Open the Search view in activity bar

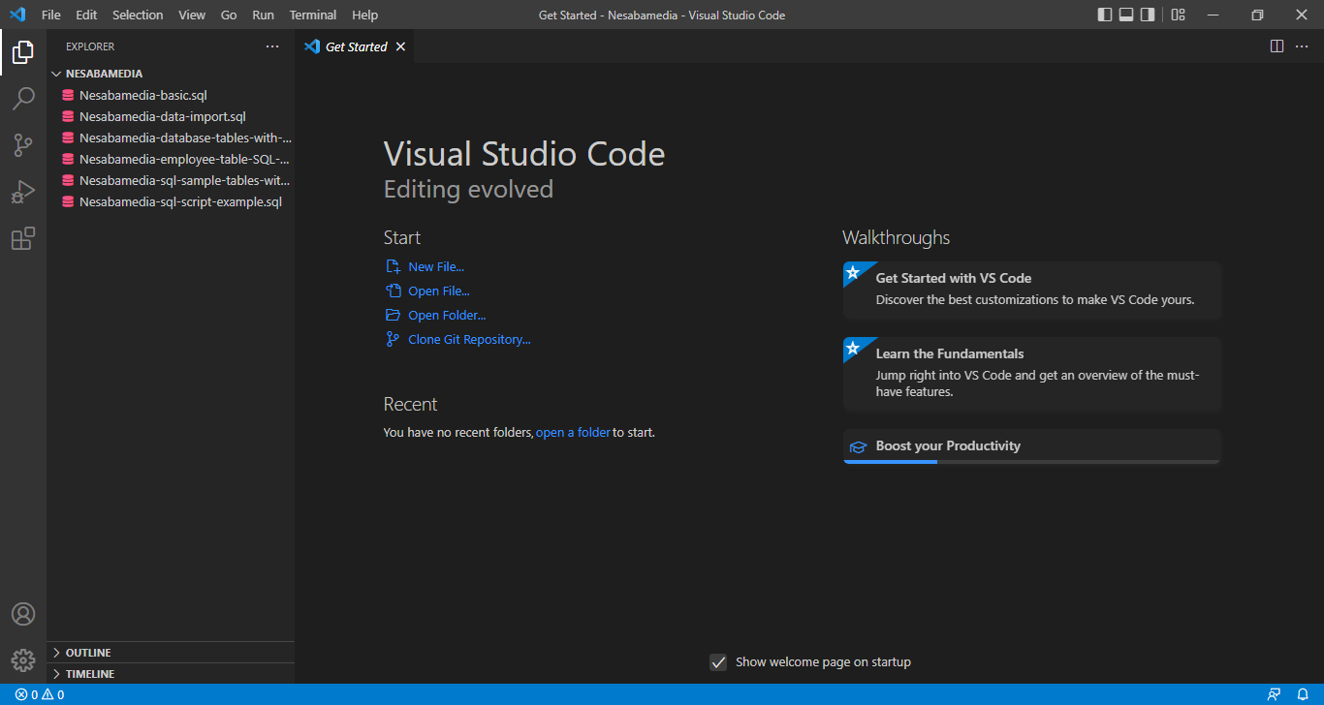click(x=23, y=99)
